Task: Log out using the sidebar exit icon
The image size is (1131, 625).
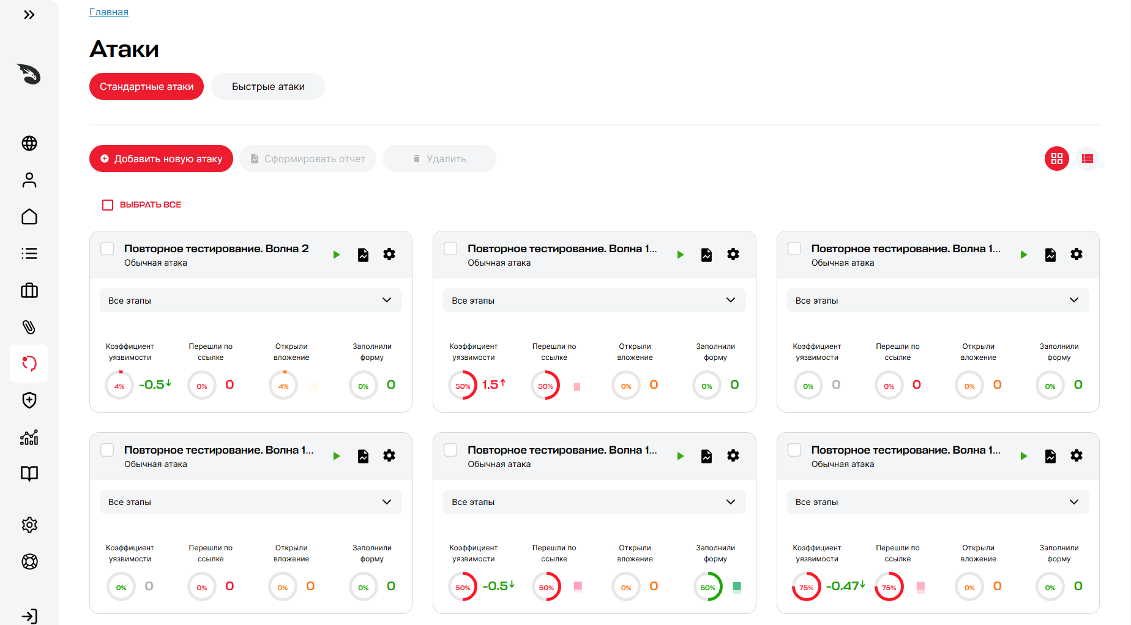Action: coord(29,616)
